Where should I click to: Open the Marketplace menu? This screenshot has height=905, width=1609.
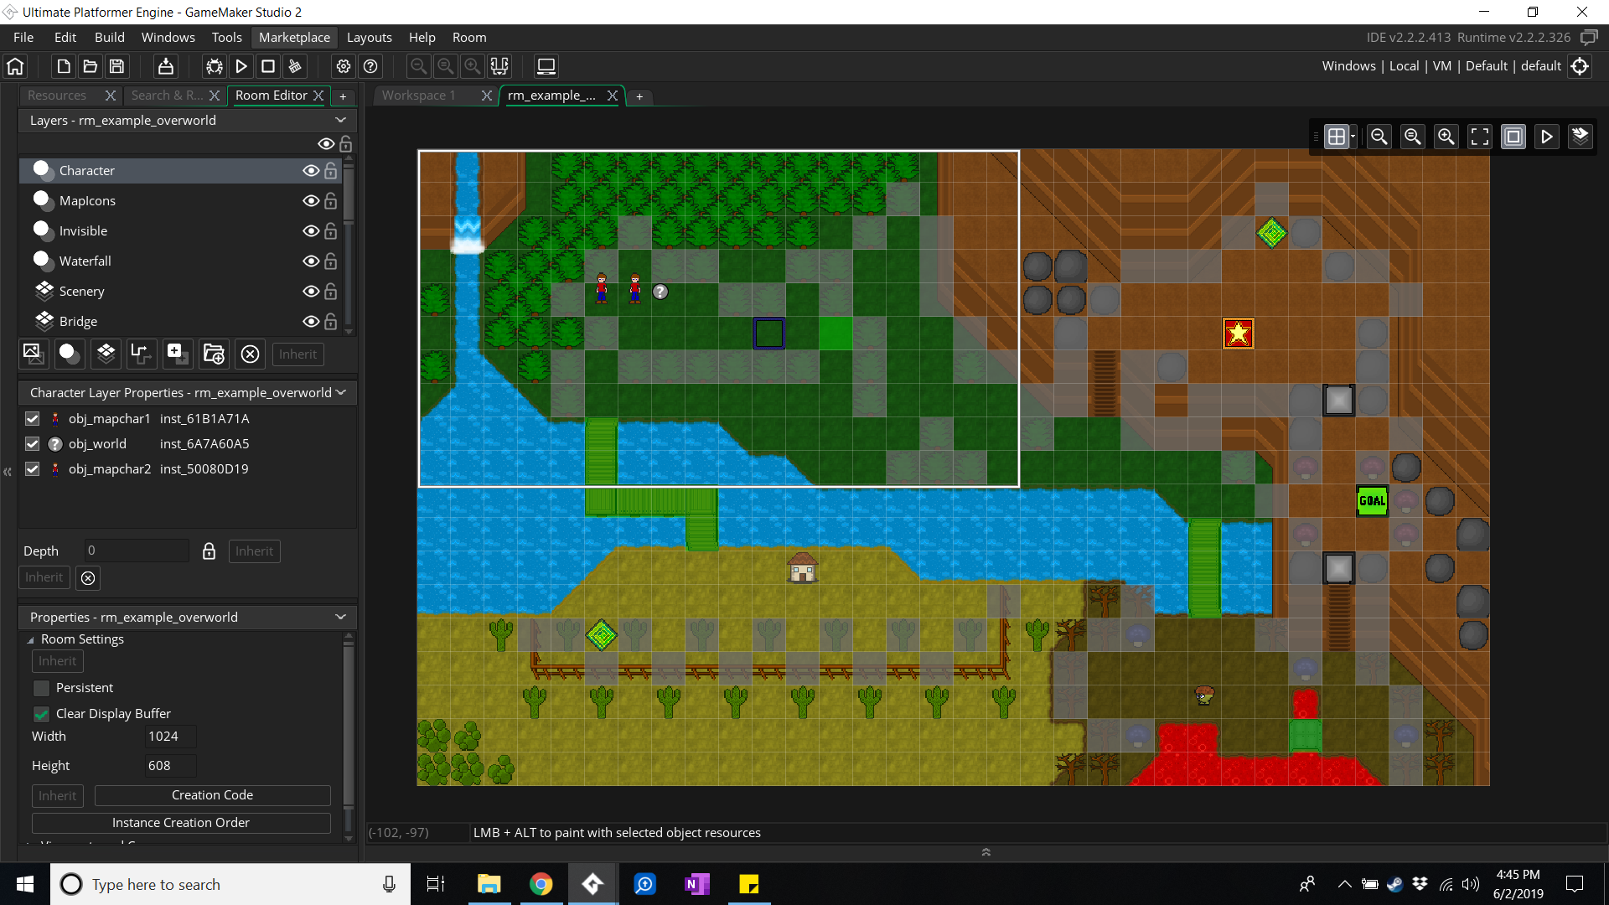tap(295, 38)
